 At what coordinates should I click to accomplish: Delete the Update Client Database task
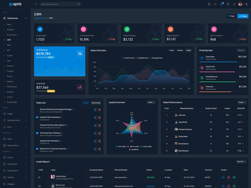point(99,118)
